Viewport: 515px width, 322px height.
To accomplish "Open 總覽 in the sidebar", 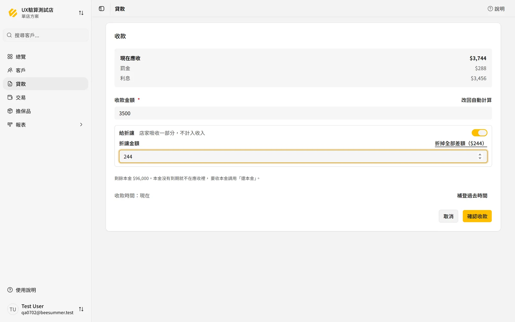I will tap(46, 57).
